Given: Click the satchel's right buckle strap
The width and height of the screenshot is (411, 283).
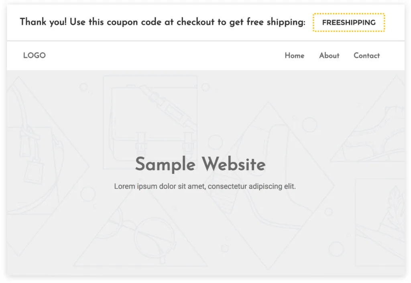Looking at the screenshot, I should coord(187,143).
